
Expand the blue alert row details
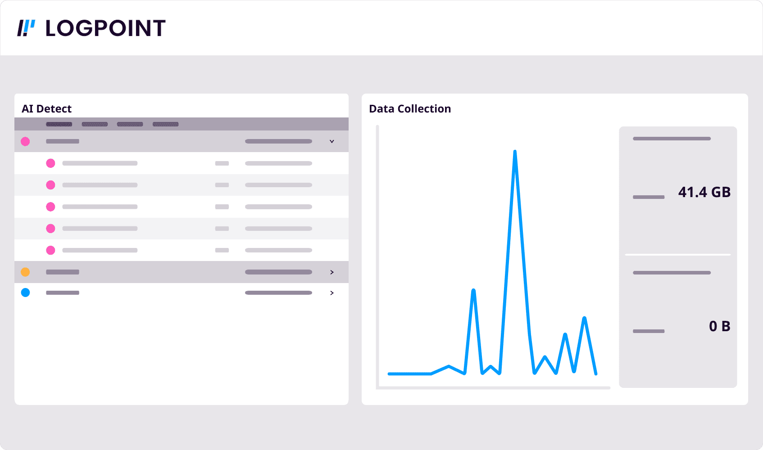pyautogui.click(x=332, y=292)
